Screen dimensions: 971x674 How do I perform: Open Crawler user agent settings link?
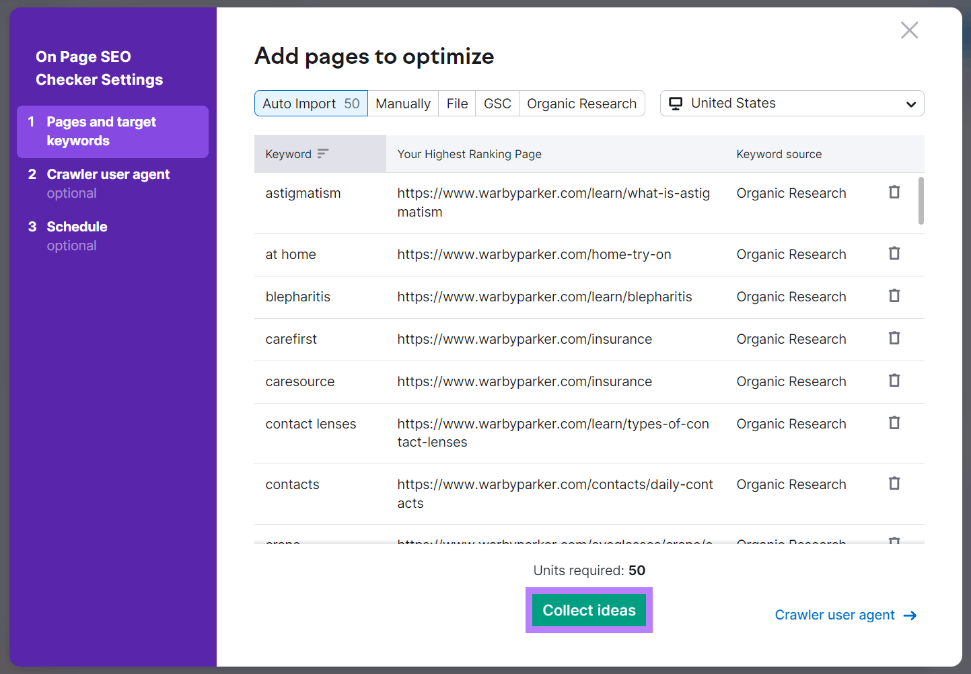tap(835, 615)
